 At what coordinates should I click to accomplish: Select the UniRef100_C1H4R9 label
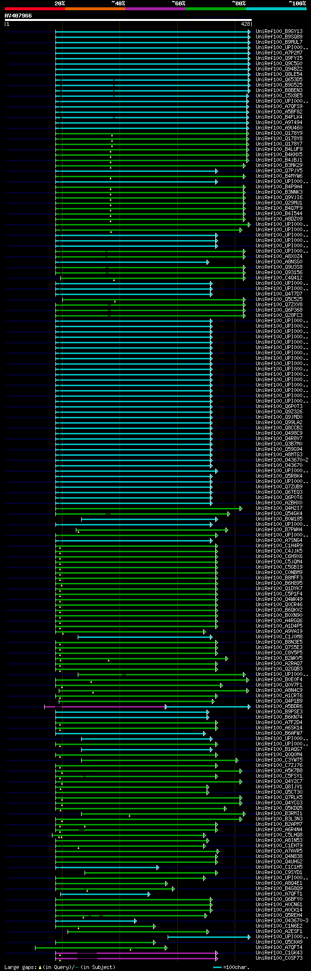tap(279, 546)
